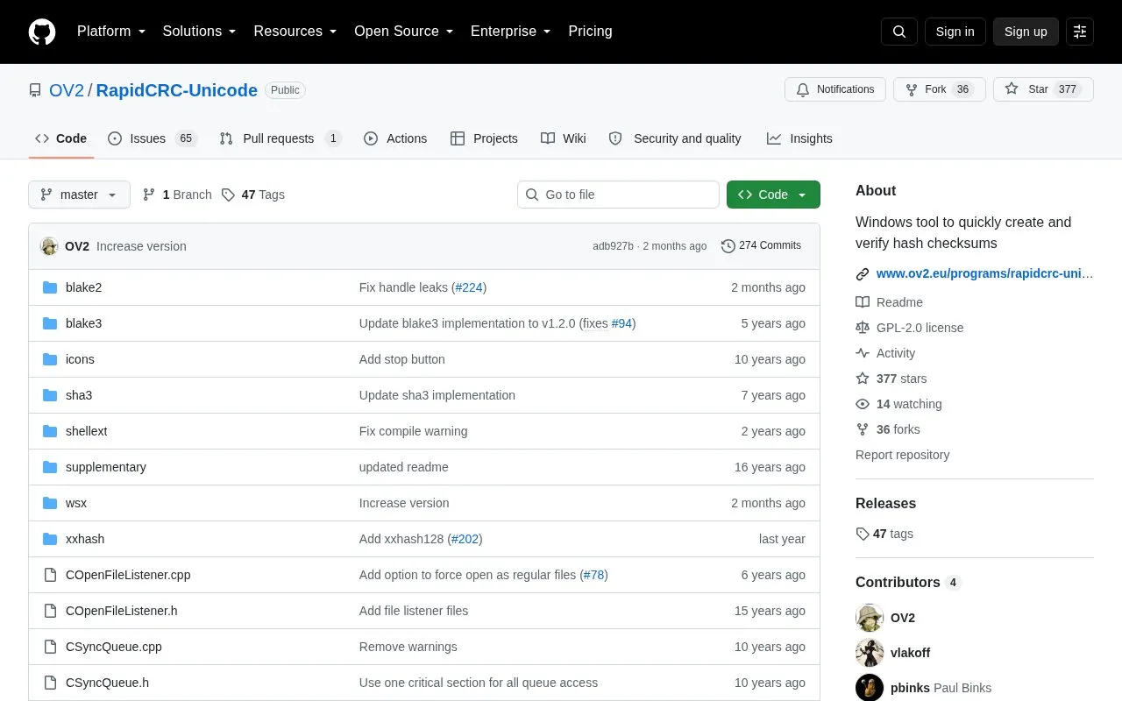Click the commit history clock icon
Image resolution: width=1122 pixels, height=701 pixels.
click(728, 246)
